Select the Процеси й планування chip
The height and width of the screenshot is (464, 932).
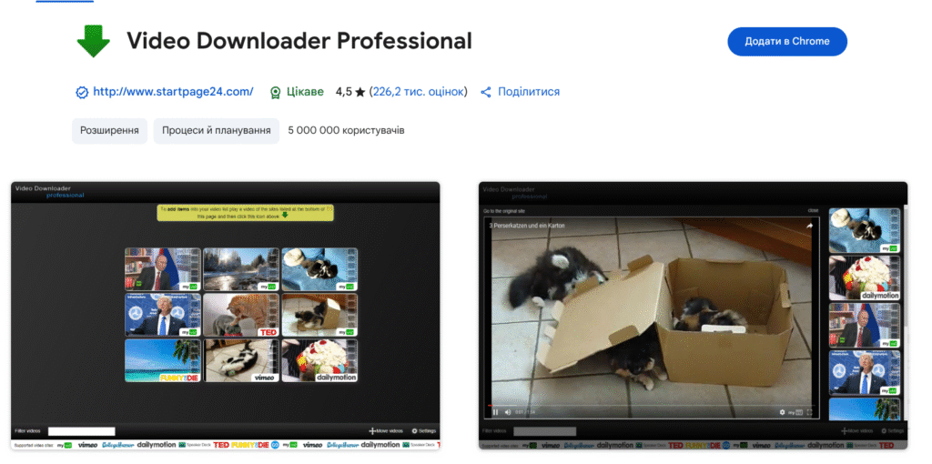point(216,130)
